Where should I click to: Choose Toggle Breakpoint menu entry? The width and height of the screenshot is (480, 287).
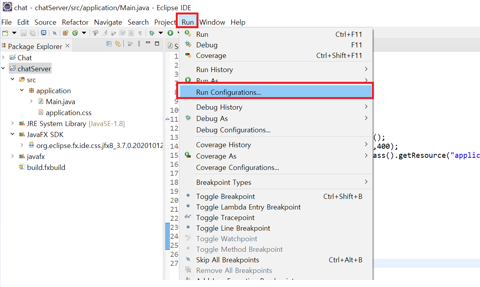tap(276, 197)
